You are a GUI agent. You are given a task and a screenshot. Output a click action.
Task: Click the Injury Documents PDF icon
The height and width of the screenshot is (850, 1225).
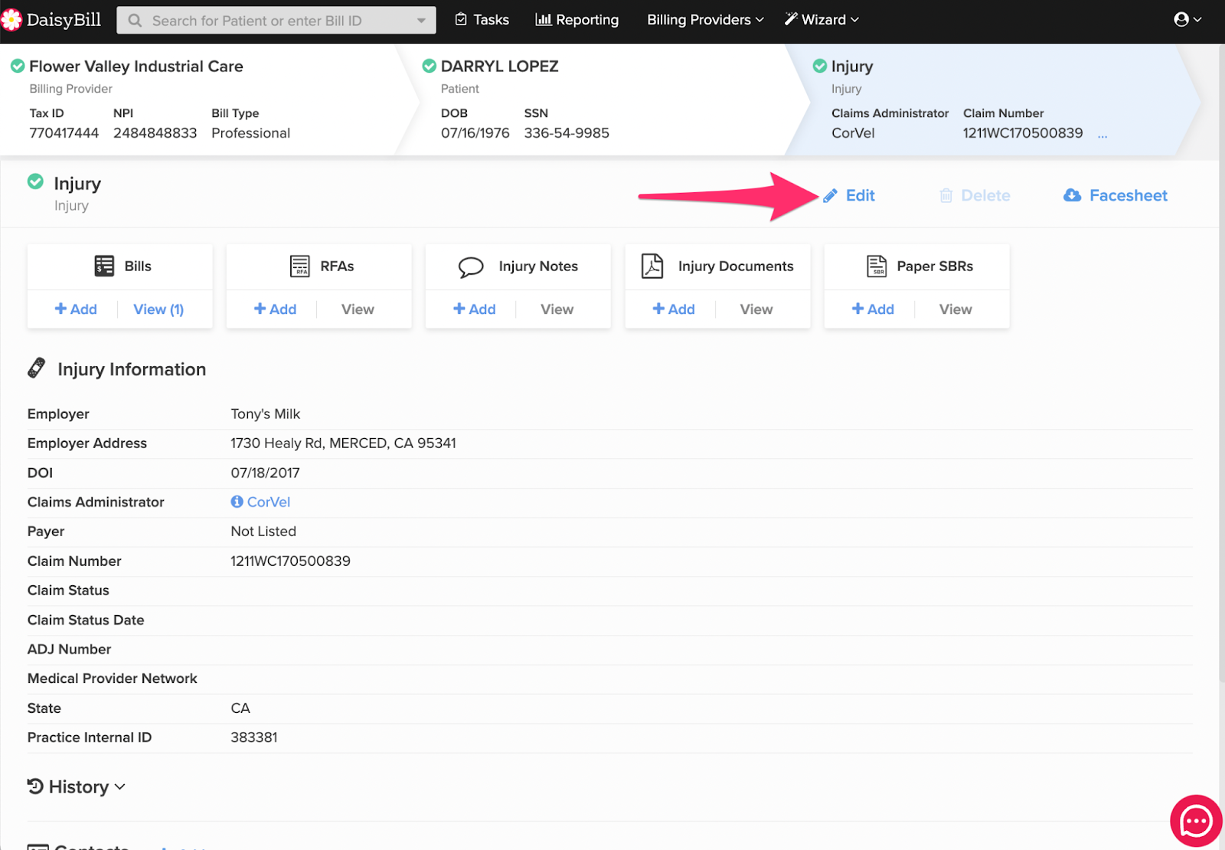(x=652, y=266)
